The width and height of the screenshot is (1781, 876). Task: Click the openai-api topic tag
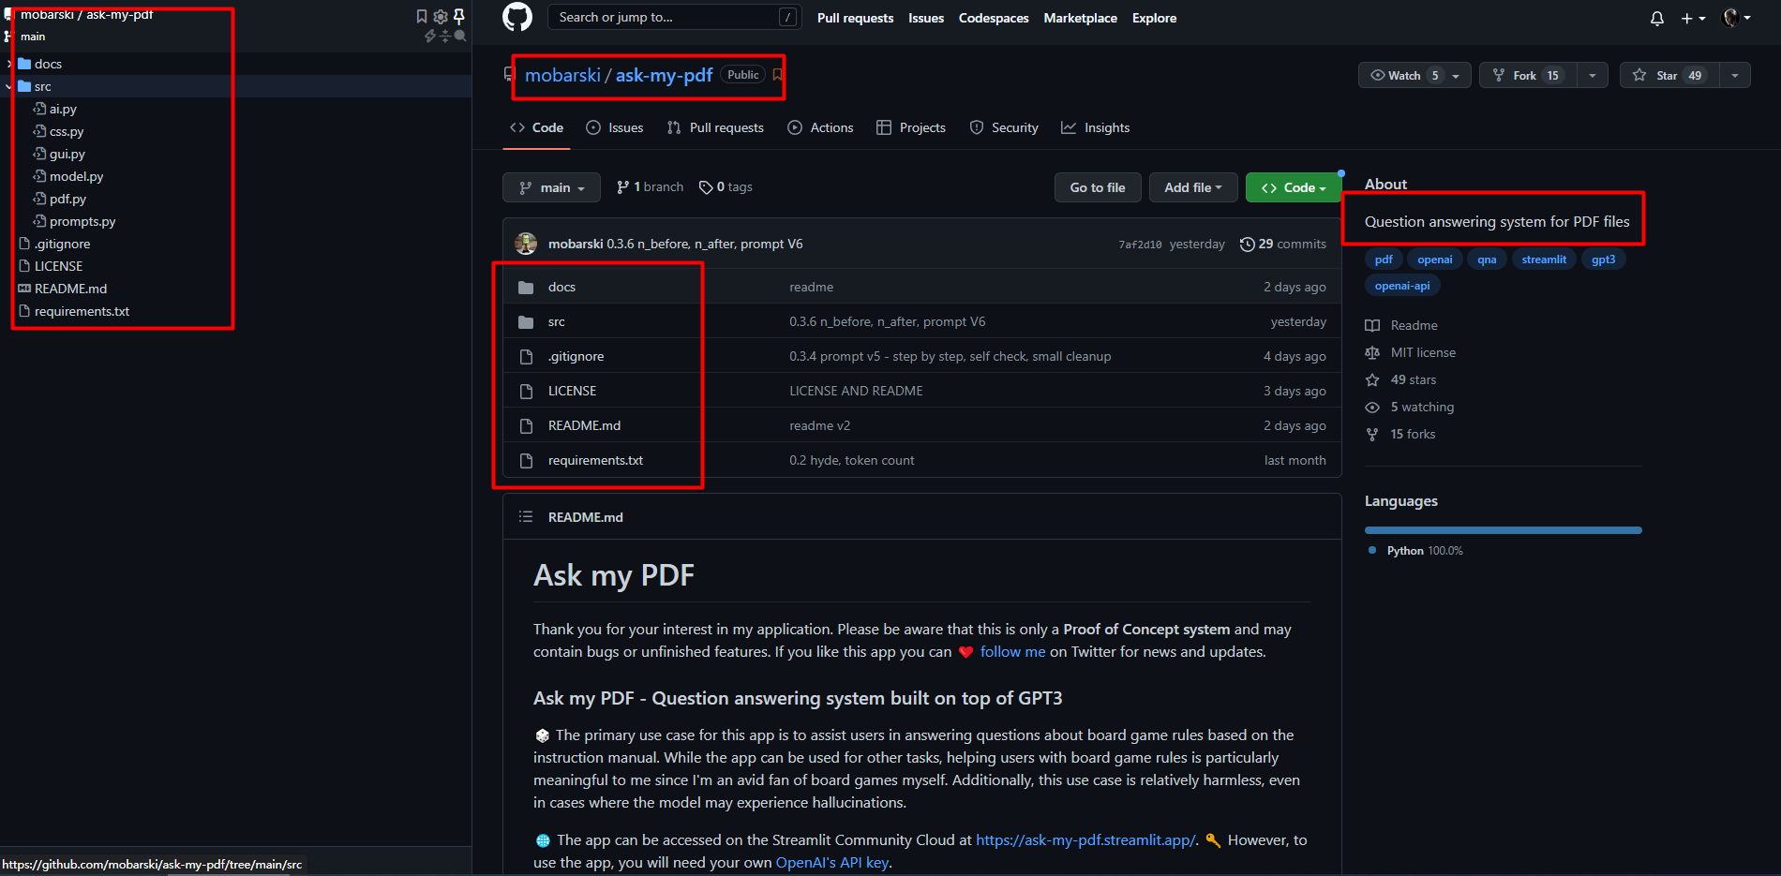click(x=1402, y=286)
